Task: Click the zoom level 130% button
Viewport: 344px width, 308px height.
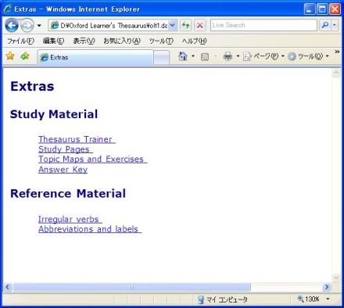Action: [308, 299]
